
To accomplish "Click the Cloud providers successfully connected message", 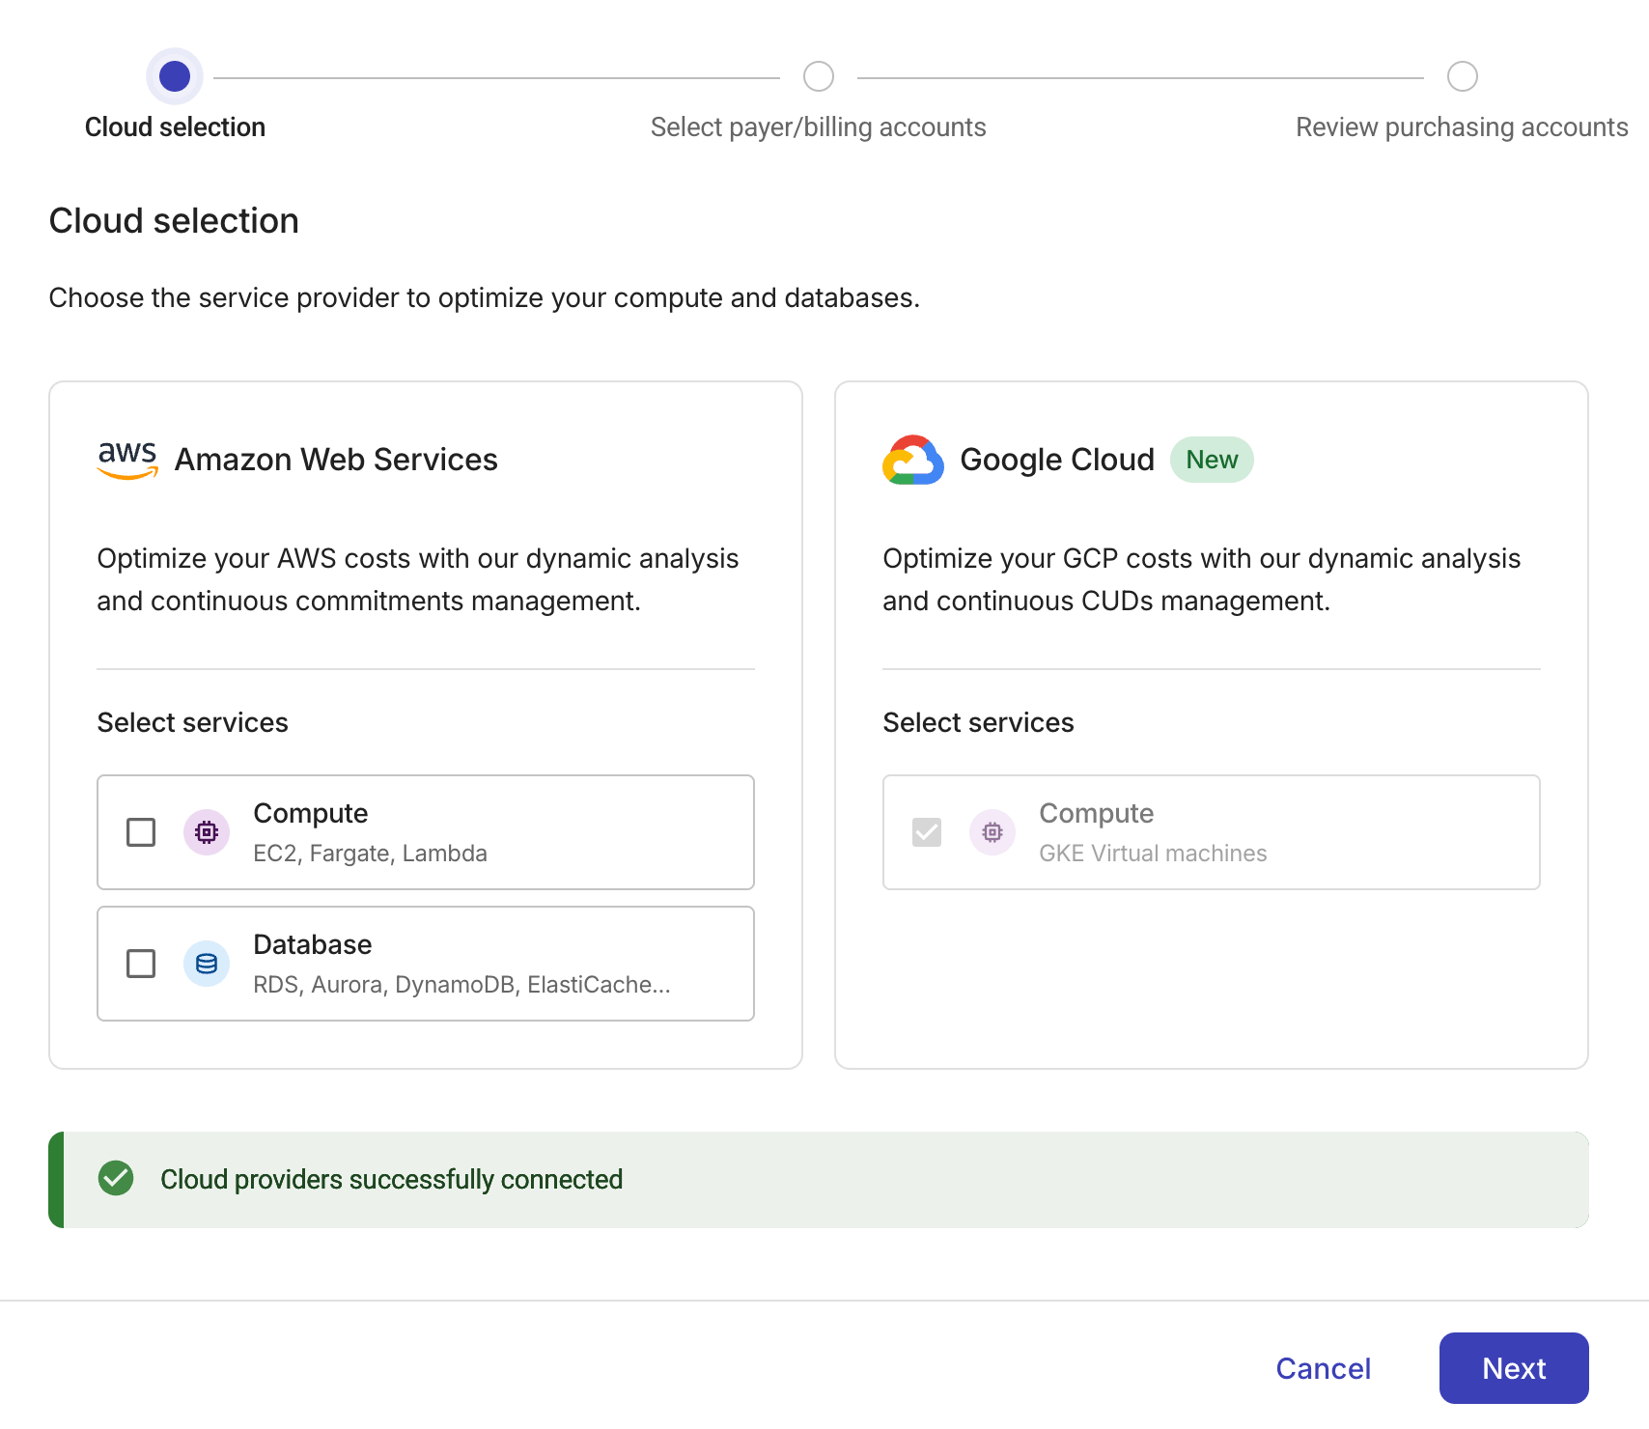I will (392, 1179).
